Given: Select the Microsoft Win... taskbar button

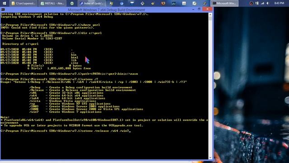Looking at the screenshot, I should [224, 3].
